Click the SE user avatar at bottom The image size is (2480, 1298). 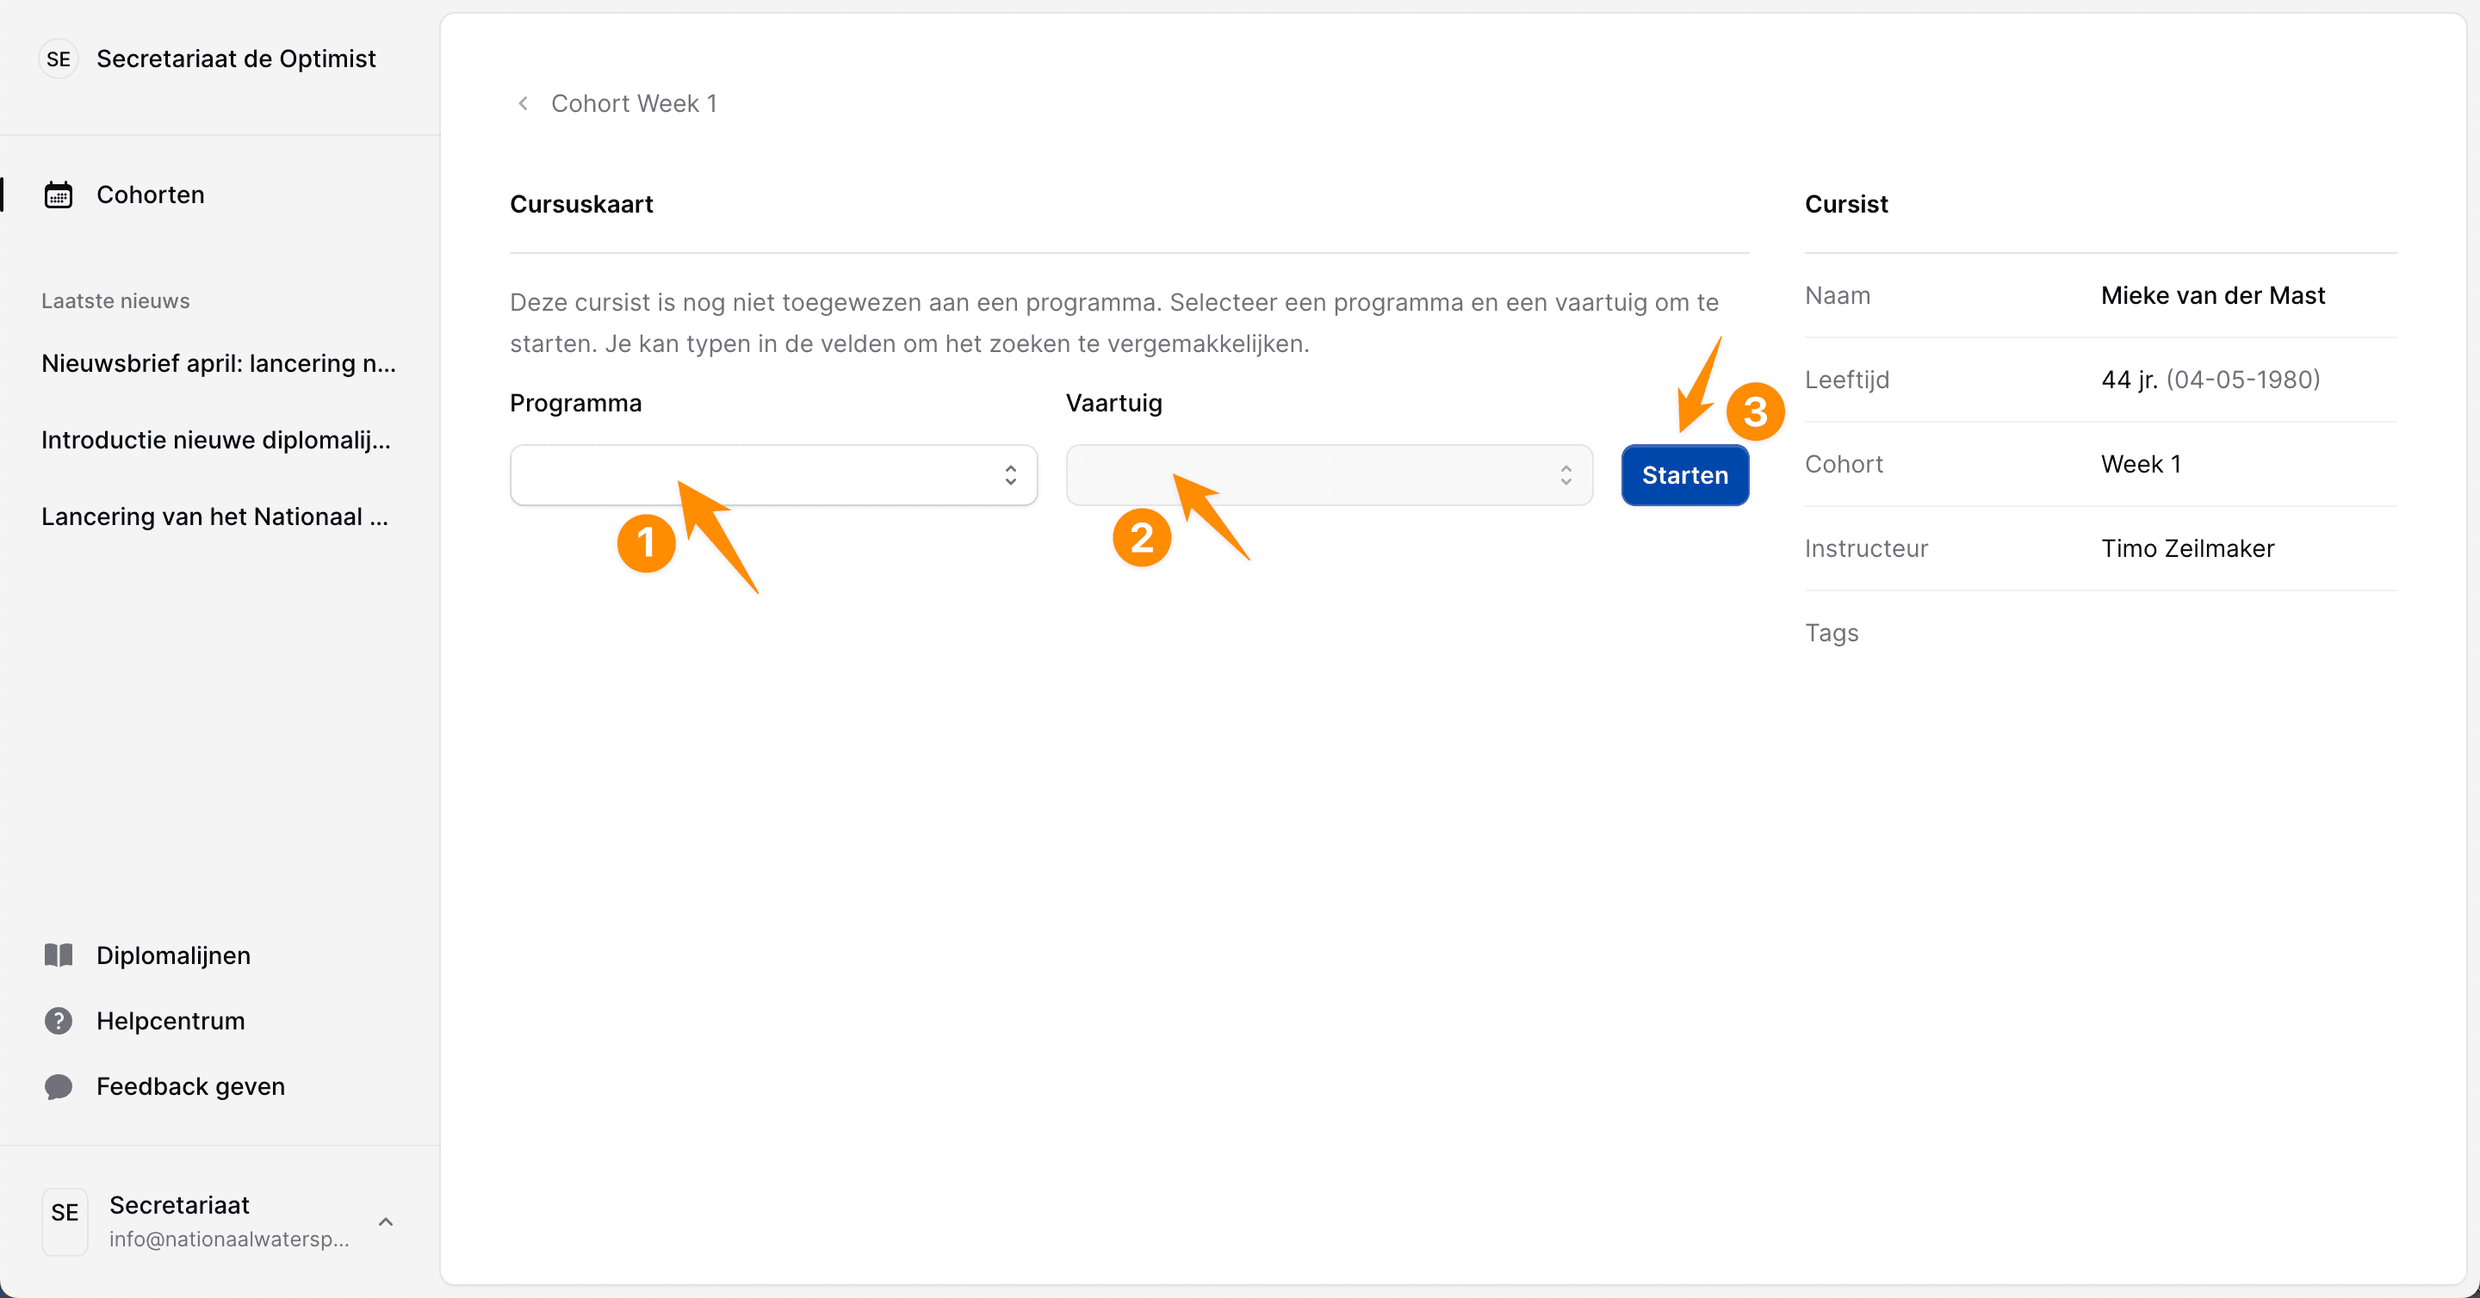pyautogui.click(x=65, y=1221)
